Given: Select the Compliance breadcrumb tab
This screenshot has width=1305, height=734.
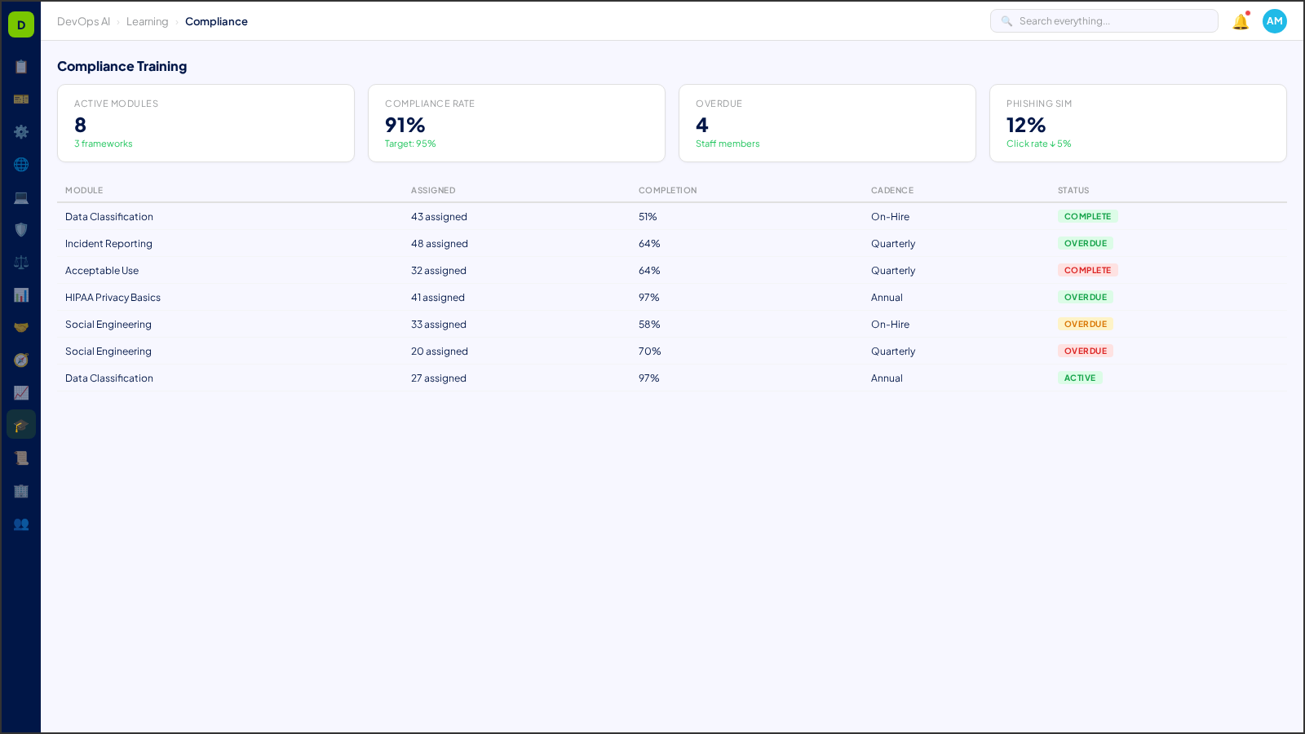Looking at the screenshot, I should [216, 21].
